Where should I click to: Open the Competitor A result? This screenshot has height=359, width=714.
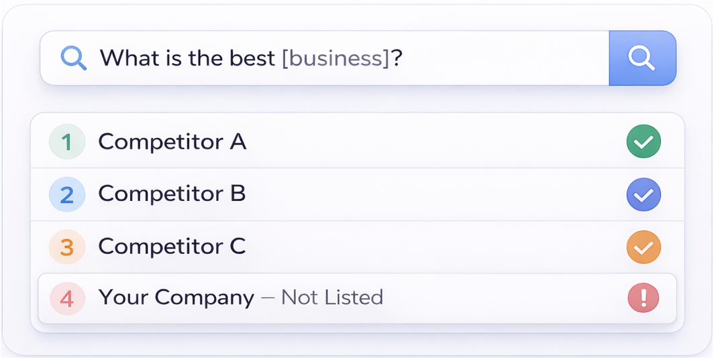[172, 141]
